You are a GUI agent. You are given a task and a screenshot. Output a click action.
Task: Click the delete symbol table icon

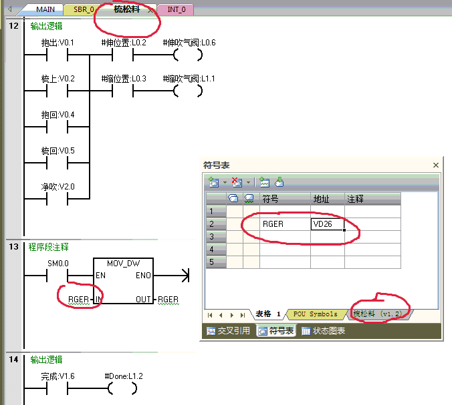[x=237, y=182]
